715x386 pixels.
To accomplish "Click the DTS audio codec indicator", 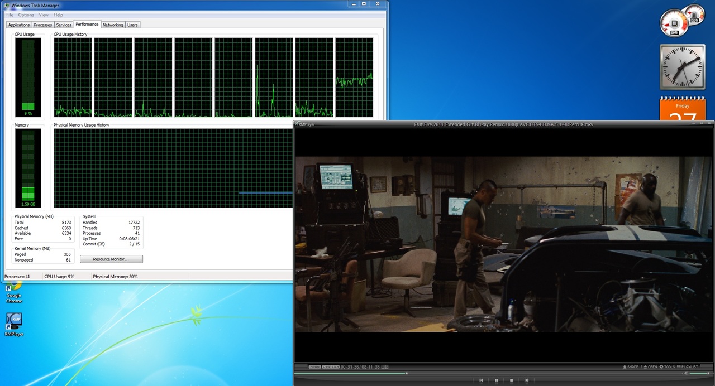I will [326, 367].
